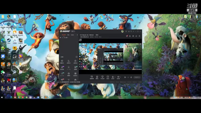Add a multimedia source with play icon
201x113 pixels.
click(x=108, y=77)
